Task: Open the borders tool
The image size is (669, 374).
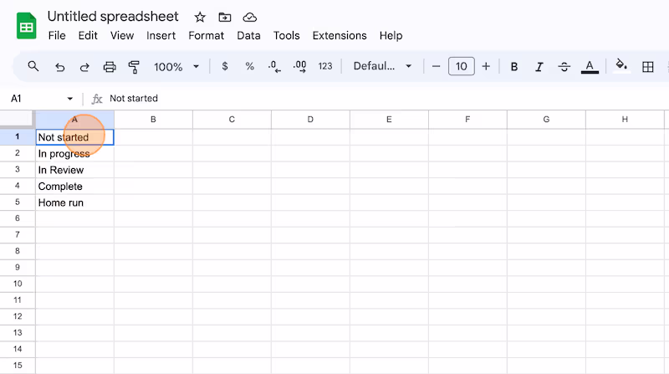Action: pyautogui.click(x=647, y=67)
